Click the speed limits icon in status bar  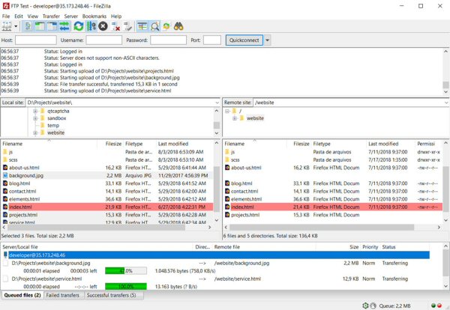tap(373, 306)
